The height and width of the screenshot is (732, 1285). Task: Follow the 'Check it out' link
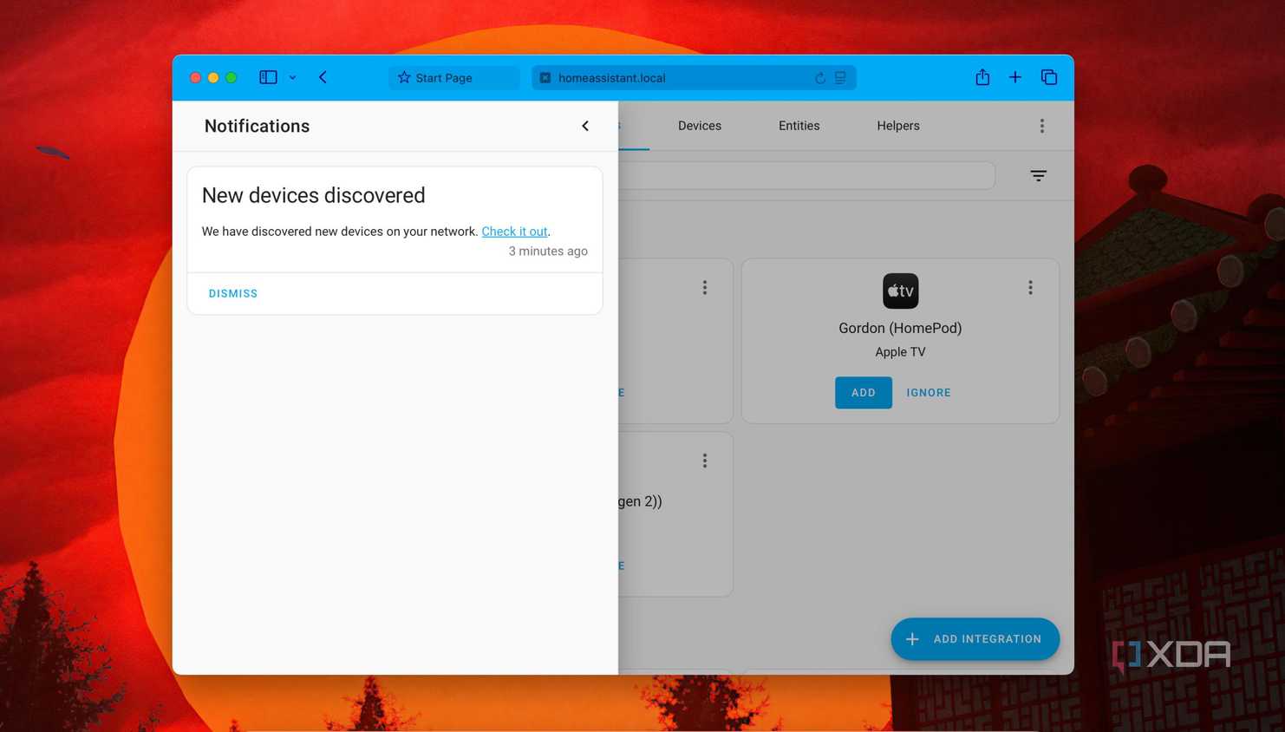(514, 232)
